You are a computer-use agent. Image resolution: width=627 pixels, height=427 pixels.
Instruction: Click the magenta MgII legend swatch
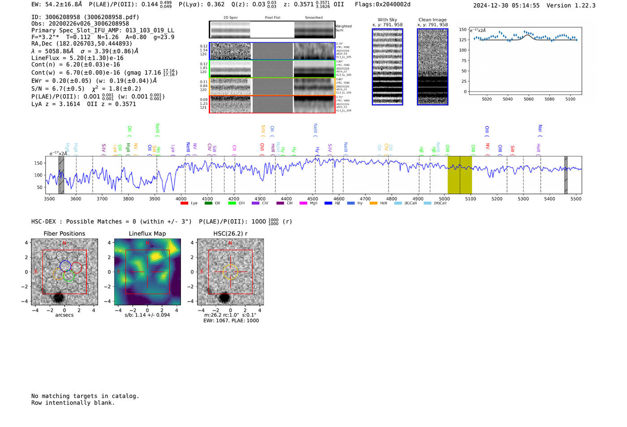[x=303, y=203]
